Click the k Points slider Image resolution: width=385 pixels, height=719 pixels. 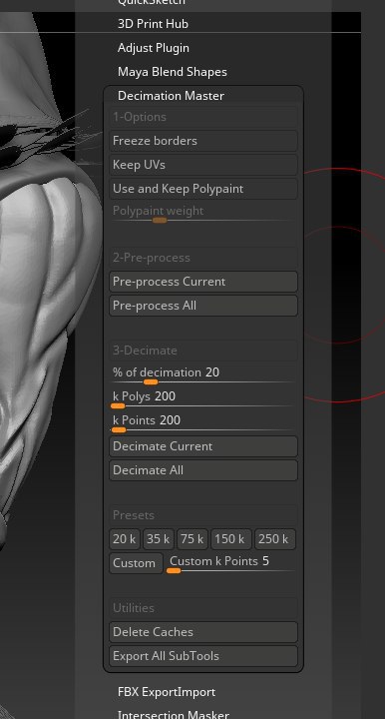point(203,422)
